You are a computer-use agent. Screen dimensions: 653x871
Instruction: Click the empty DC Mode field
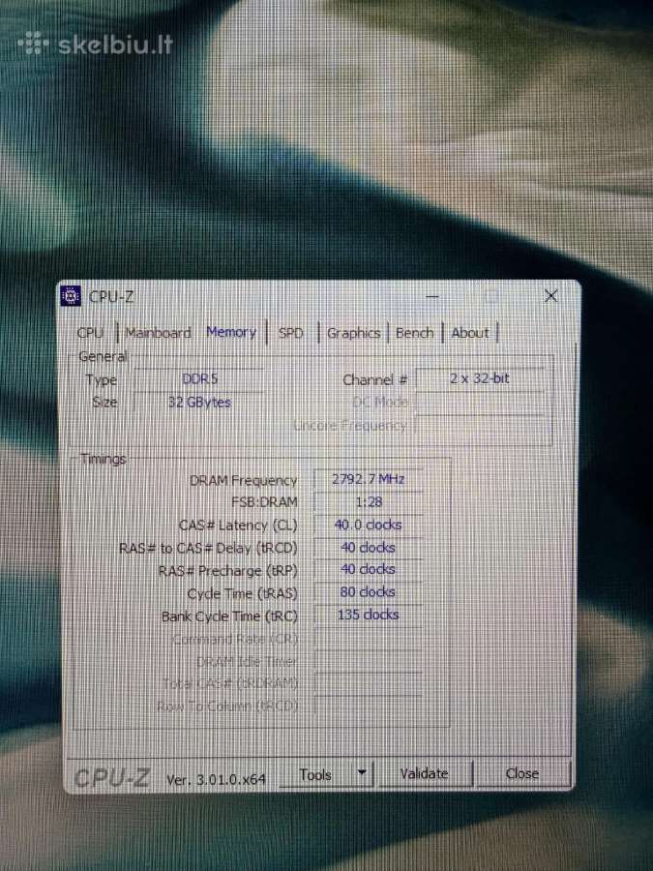(x=480, y=403)
